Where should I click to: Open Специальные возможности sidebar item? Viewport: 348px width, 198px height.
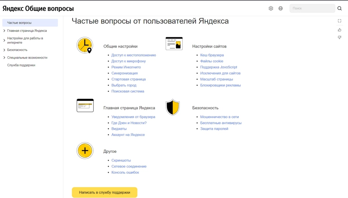pyautogui.click(x=27, y=58)
